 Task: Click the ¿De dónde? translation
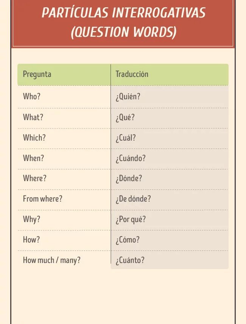(x=133, y=199)
